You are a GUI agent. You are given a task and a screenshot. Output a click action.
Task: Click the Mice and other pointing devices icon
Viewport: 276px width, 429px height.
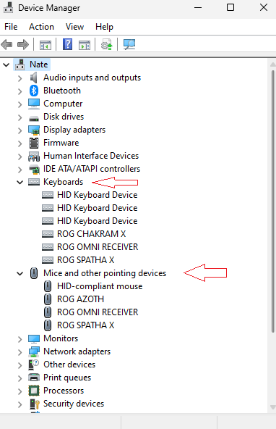click(34, 273)
